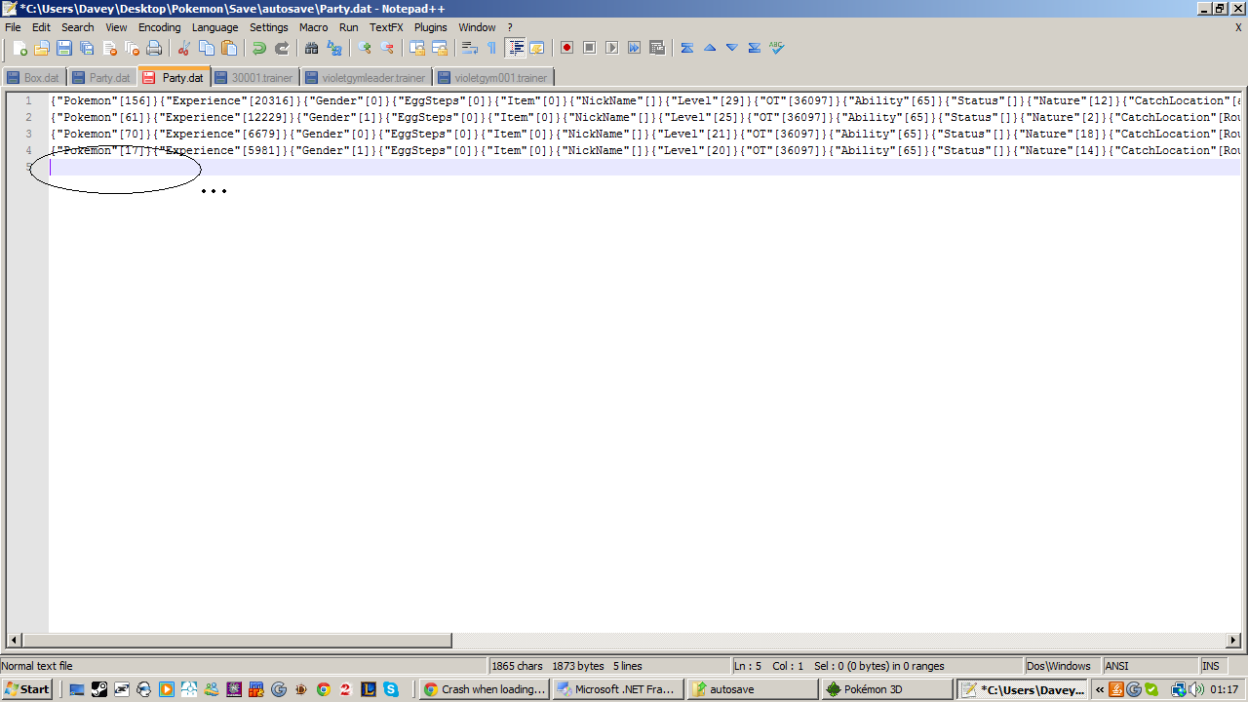Open the Replace toolbar icon
Image resolution: width=1248 pixels, height=702 pixels.
334,48
